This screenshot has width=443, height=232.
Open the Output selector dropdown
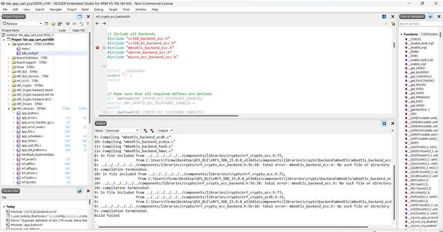(166, 130)
